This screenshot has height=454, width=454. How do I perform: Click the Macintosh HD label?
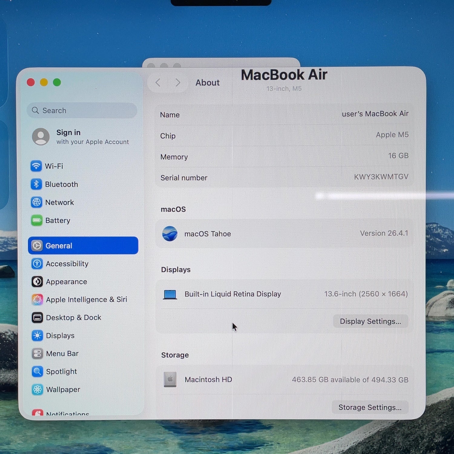pyautogui.click(x=209, y=380)
